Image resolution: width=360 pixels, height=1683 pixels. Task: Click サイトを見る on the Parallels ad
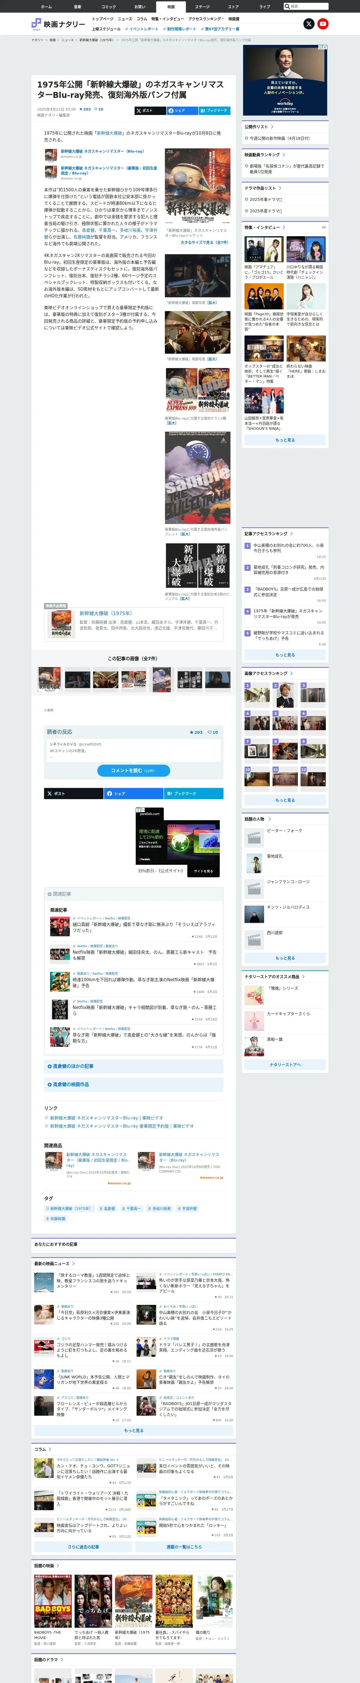(203, 871)
